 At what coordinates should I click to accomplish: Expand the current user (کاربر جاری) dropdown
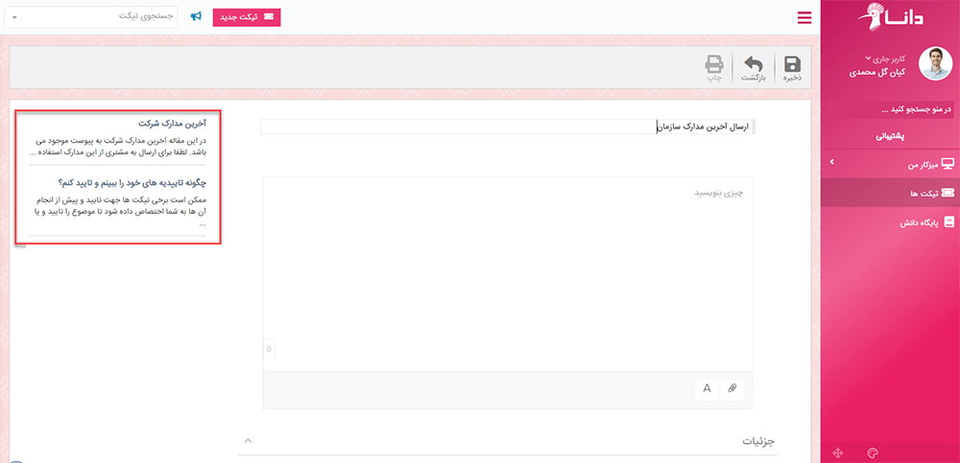[x=886, y=59]
